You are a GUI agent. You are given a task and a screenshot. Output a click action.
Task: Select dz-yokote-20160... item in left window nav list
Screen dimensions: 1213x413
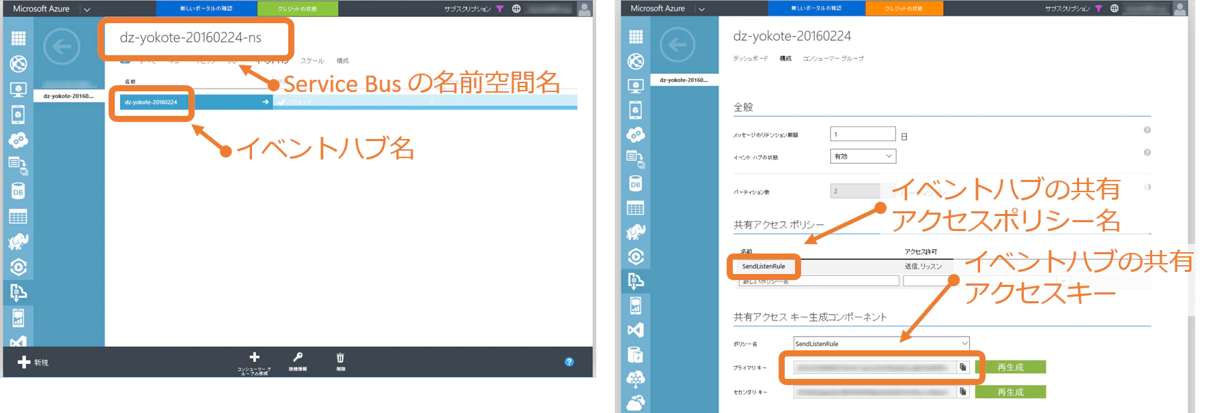coord(69,96)
